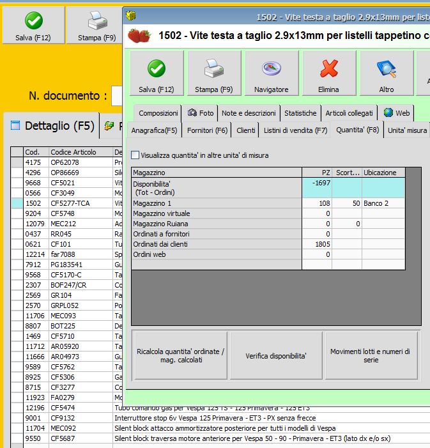Click the strawberry icon beside the article title
The image size is (430, 448).
pos(139,36)
